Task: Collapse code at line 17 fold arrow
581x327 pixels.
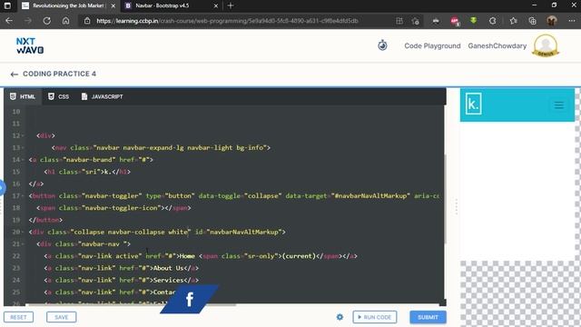Action: 23,196
